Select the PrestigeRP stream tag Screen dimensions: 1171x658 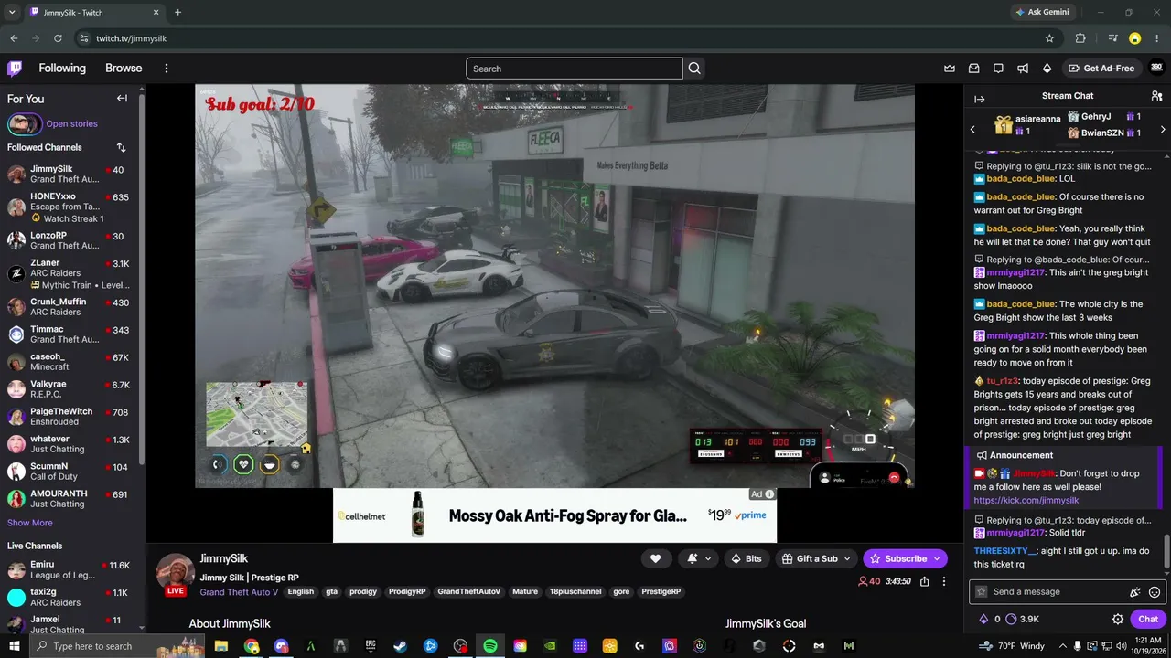pos(661,592)
